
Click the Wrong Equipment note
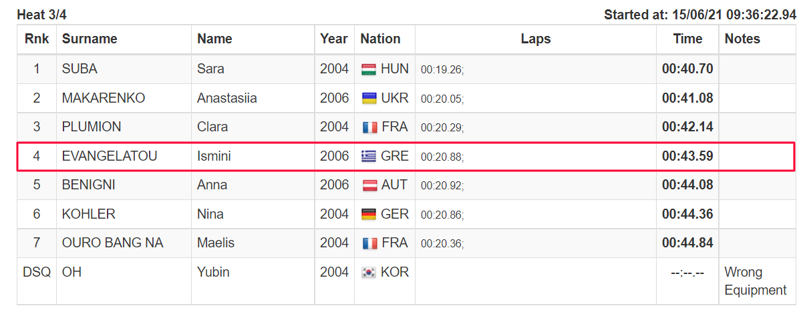pos(756,281)
